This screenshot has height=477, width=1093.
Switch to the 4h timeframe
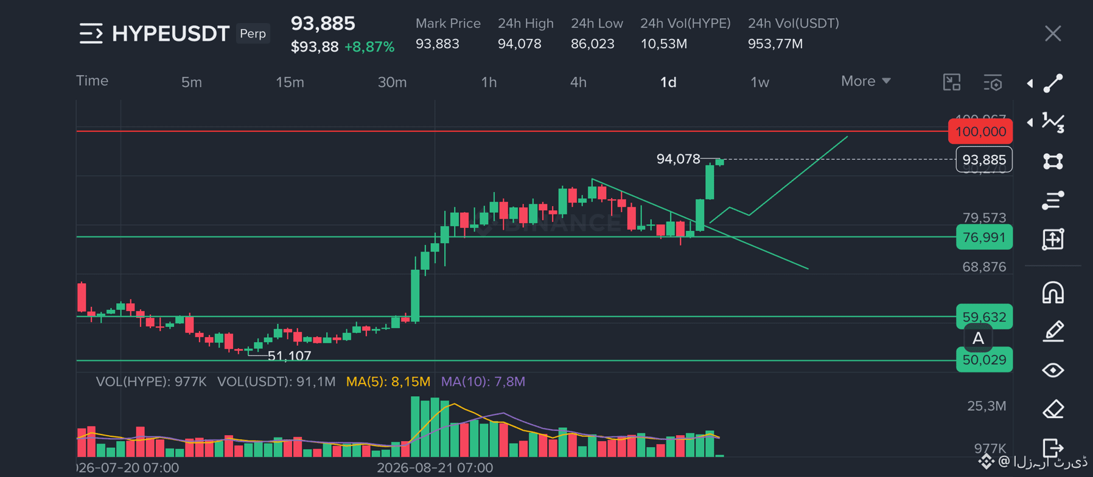[x=578, y=82]
